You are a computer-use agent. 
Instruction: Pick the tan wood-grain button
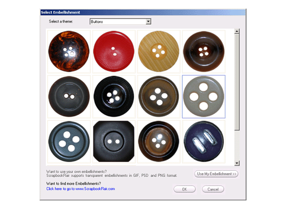[x=159, y=52]
